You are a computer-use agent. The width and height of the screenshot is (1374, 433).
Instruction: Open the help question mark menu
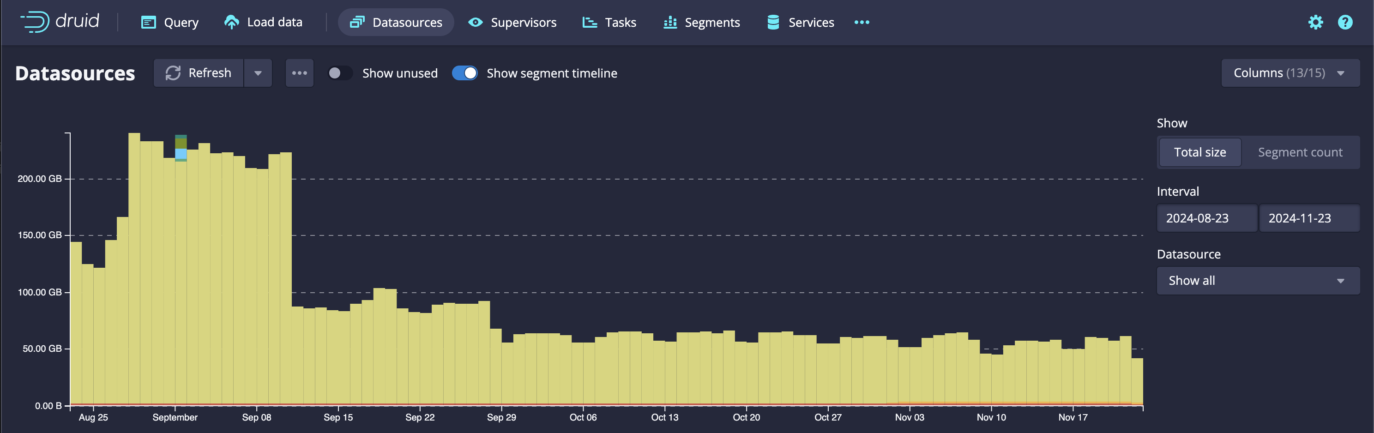[1344, 23]
